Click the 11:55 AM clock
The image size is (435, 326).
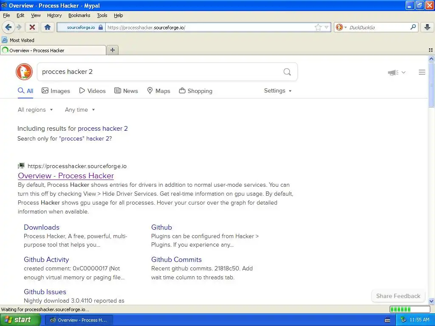[419, 320]
